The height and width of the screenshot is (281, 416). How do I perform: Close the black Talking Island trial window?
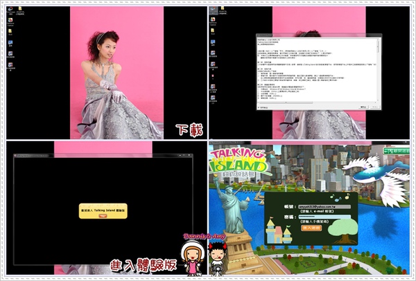(x=189, y=155)
